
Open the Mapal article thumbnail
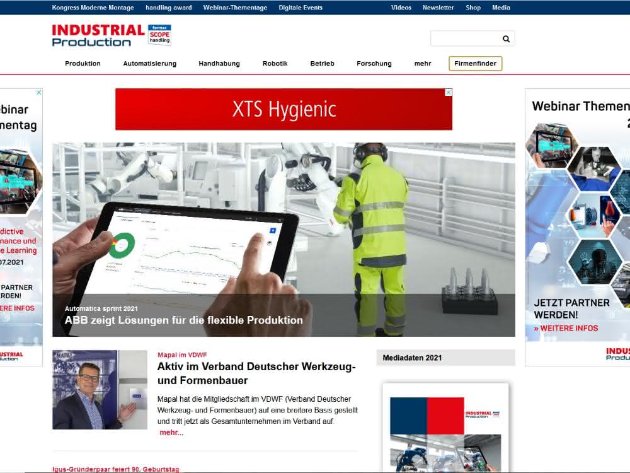(100, 390)
